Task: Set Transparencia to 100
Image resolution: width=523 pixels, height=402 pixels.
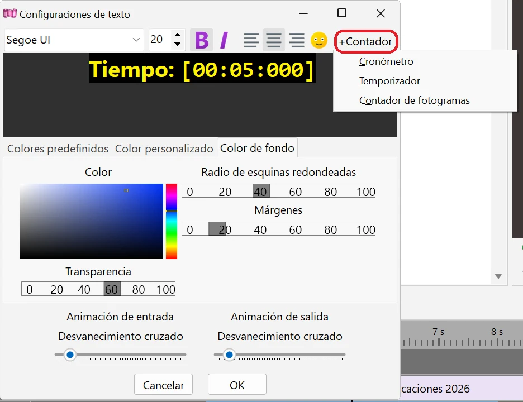Action: click(166, 289)
